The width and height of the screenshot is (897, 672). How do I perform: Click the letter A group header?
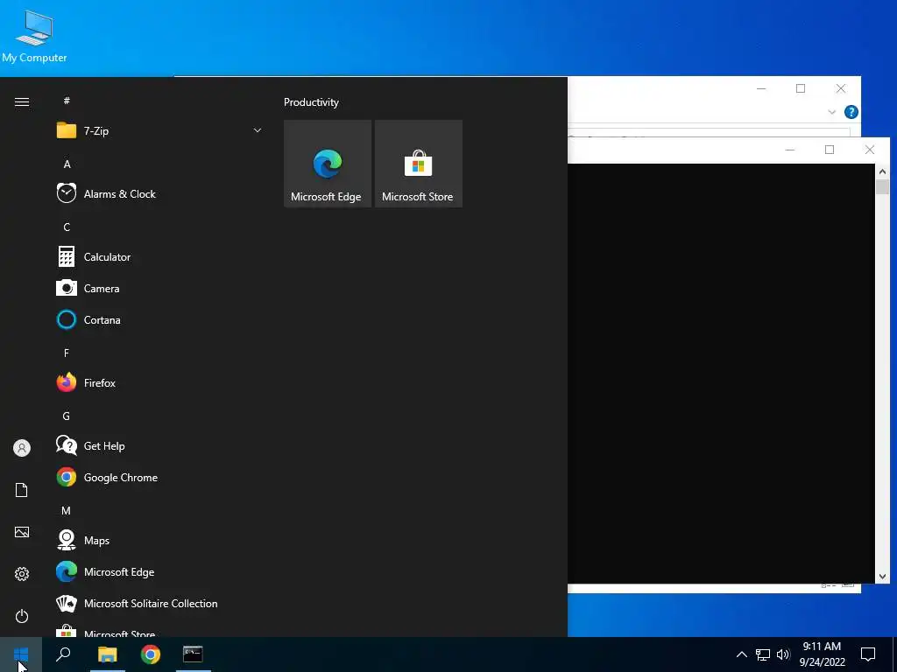click(67, 164)
